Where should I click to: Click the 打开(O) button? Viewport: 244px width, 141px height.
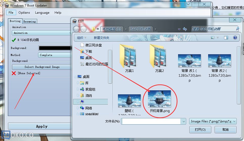(x=200, y=129)
